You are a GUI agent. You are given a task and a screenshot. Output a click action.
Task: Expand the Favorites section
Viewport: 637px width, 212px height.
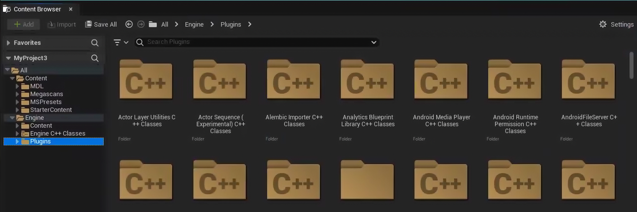(8, 43)
